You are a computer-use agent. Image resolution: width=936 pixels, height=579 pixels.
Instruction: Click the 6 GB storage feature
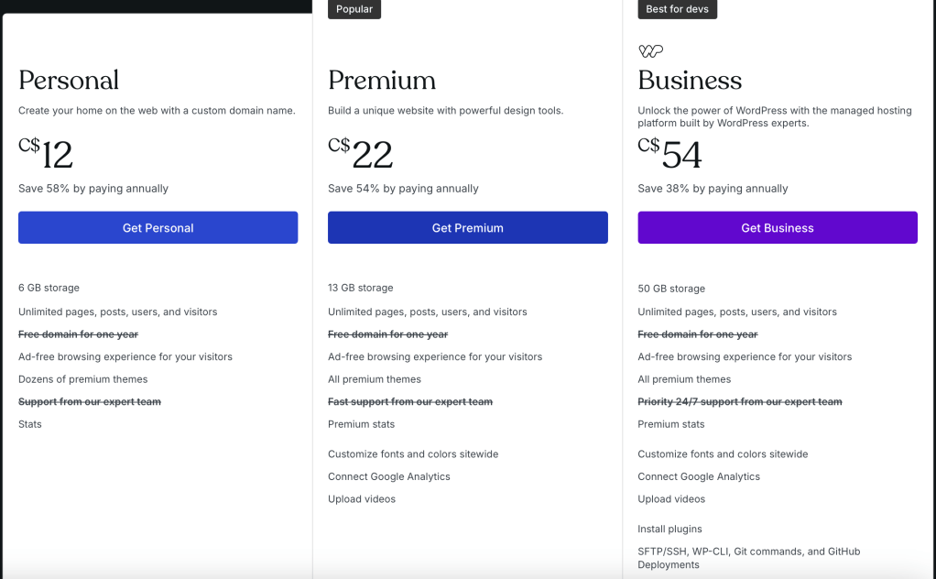click(x=49, y=288)
